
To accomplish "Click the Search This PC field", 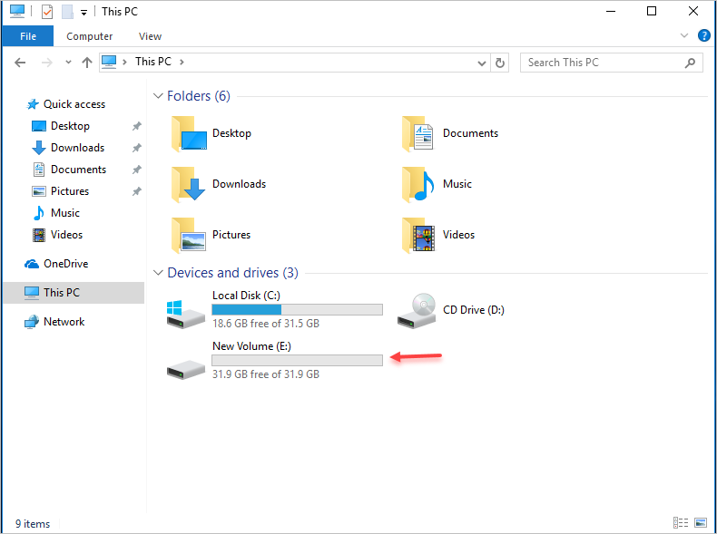I will click(602, 63).
